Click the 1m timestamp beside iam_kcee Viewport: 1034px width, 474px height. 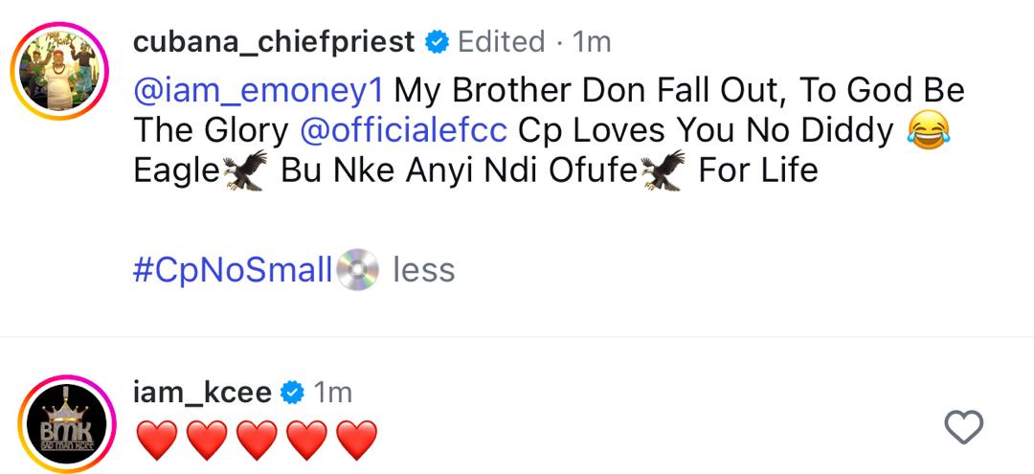click(x=333, y=393)
